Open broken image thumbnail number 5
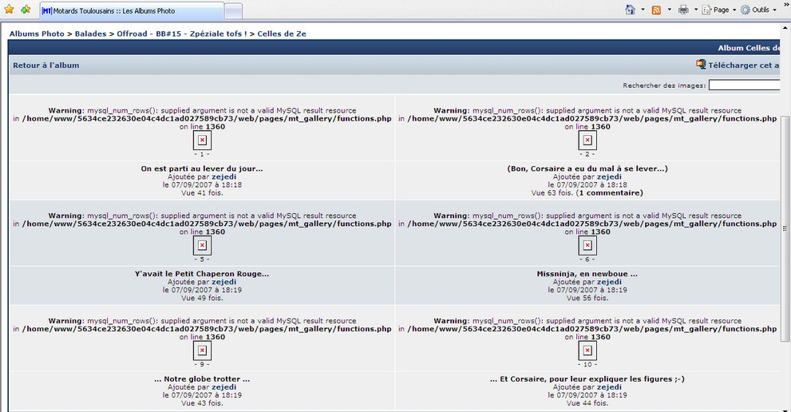 tap(202, 245)
